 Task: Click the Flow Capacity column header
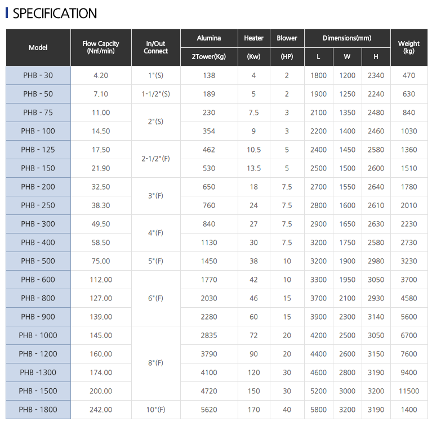click(101, 47)
